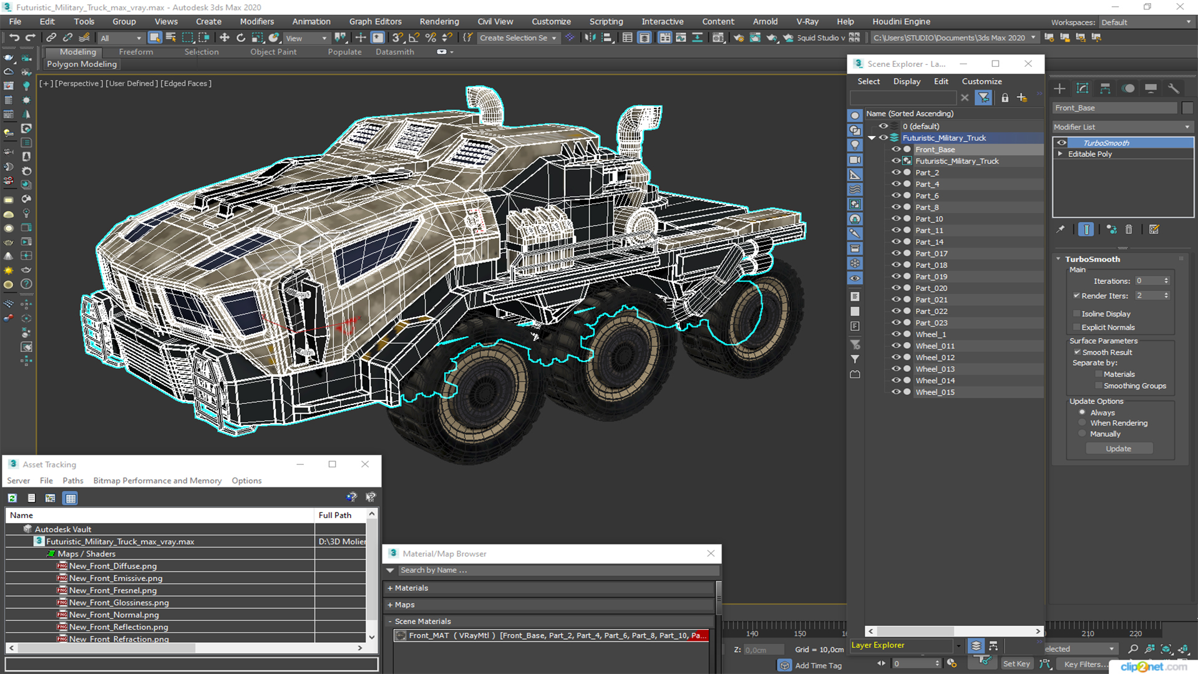Open the Graph Editors menu
The height and width of the screenshot is (674, 1198).
point(375,21)
